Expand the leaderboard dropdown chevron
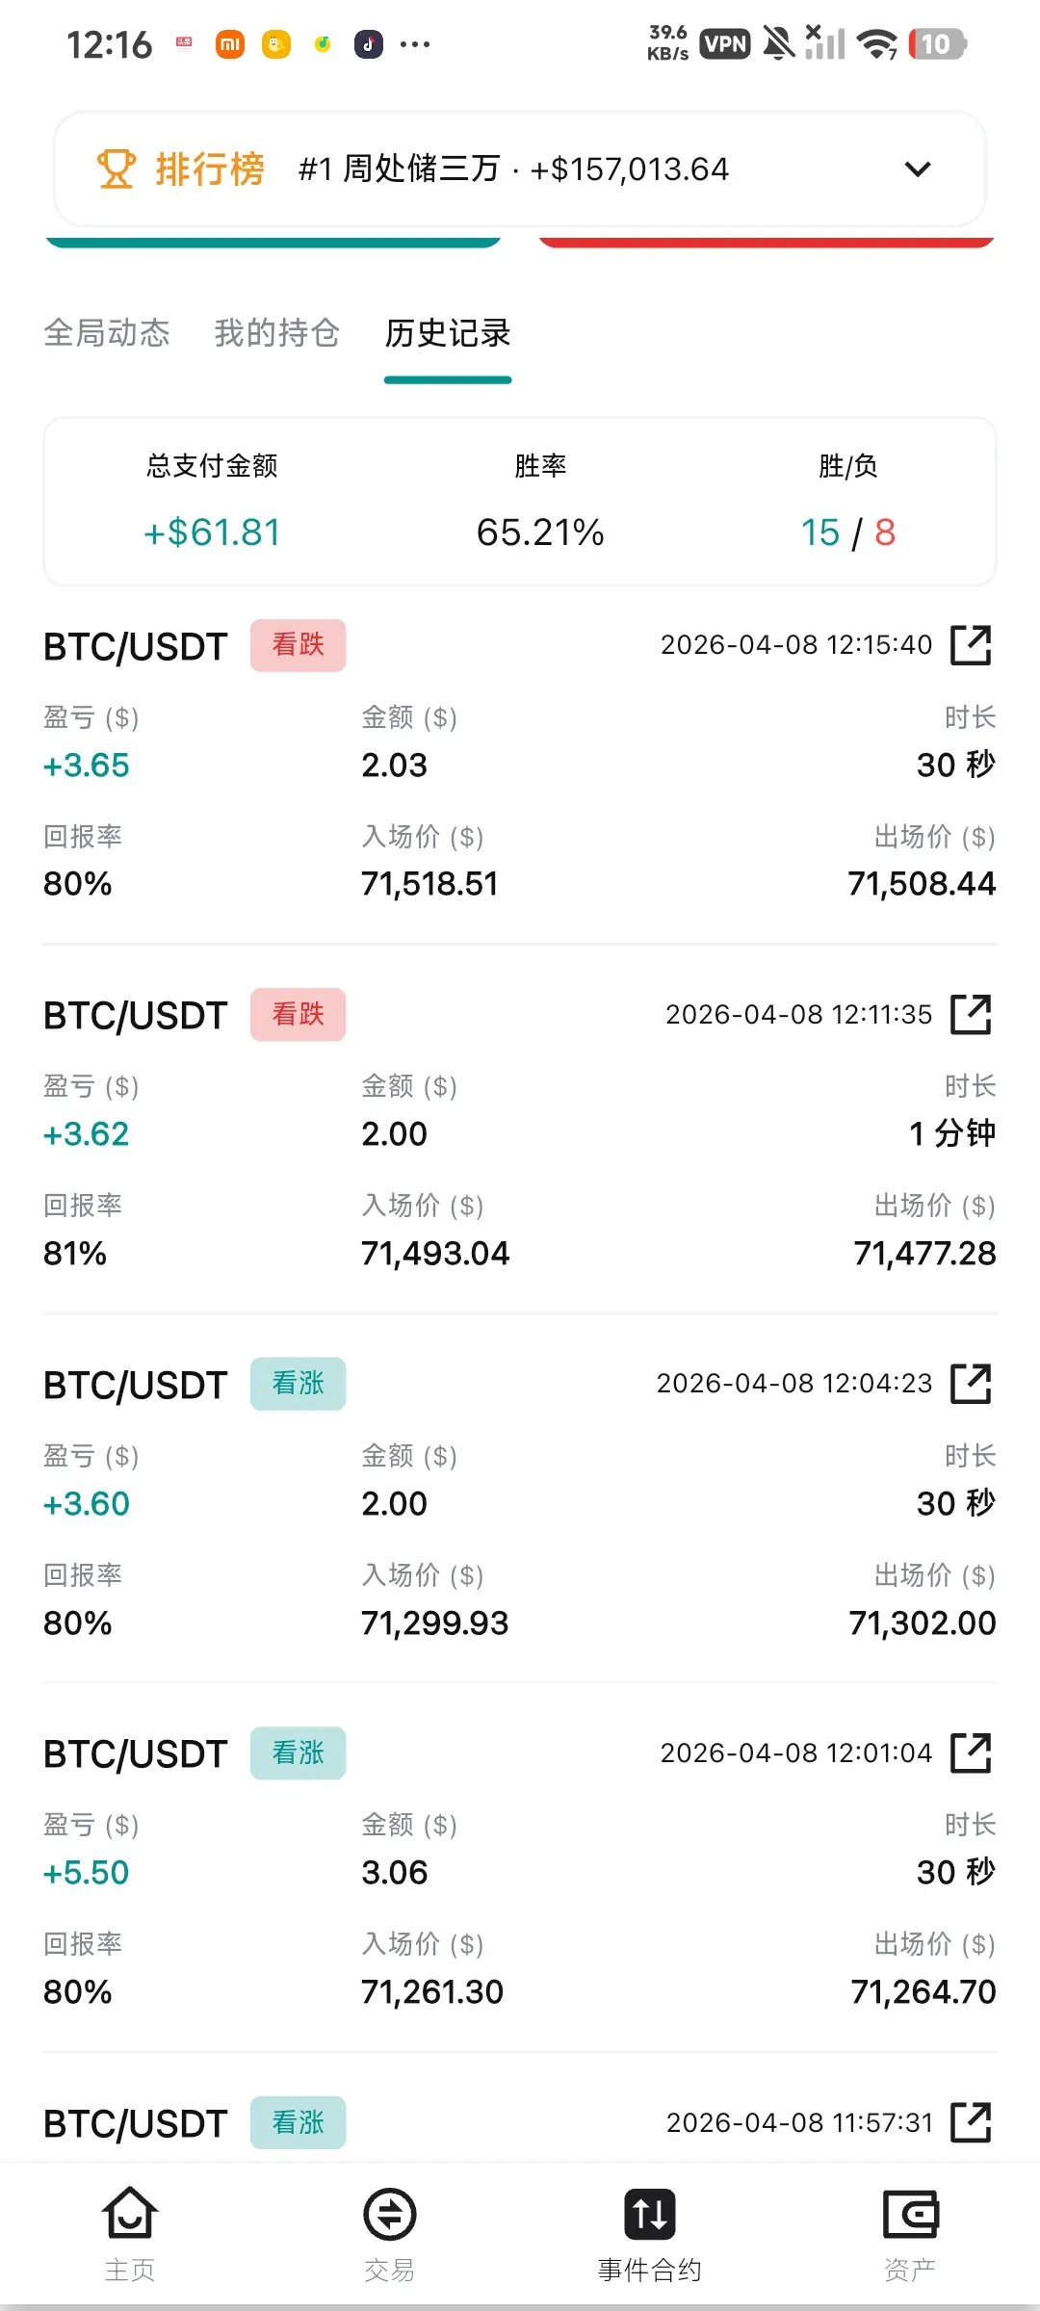The width and height of the screenshot is (1040, 2311). tap(918, 169)
